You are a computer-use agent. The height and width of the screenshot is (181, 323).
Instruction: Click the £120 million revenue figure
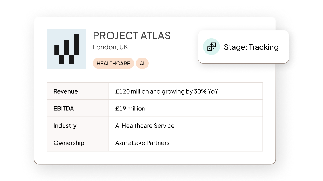132,91
